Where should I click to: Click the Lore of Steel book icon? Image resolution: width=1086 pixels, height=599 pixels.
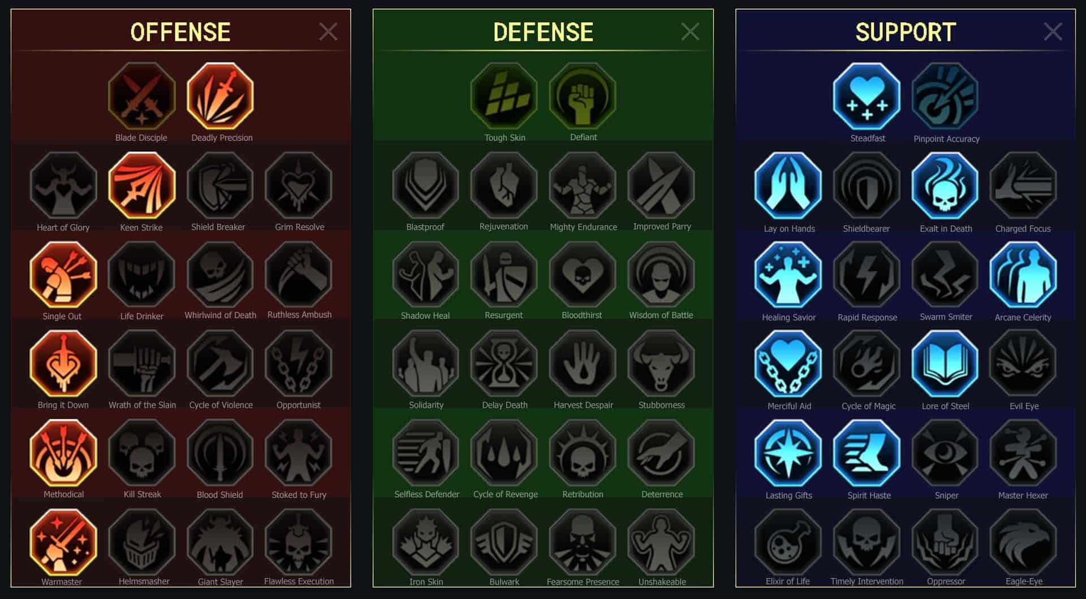945,364
